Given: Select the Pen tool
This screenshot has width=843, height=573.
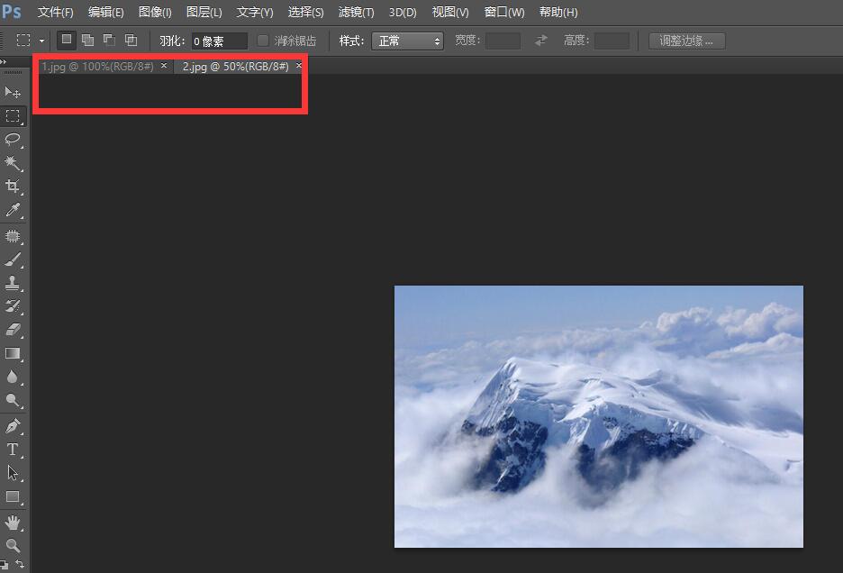Looking at the screenshot, I should pyautogui.click(x=13, y=426).
